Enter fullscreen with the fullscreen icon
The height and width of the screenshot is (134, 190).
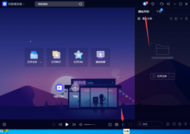(130, 124)
